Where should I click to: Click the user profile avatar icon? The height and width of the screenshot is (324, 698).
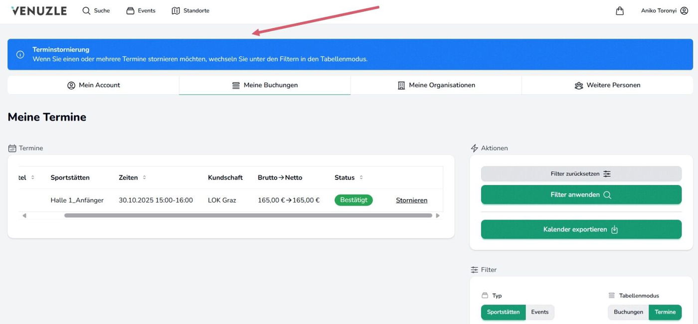coord(684,10)
